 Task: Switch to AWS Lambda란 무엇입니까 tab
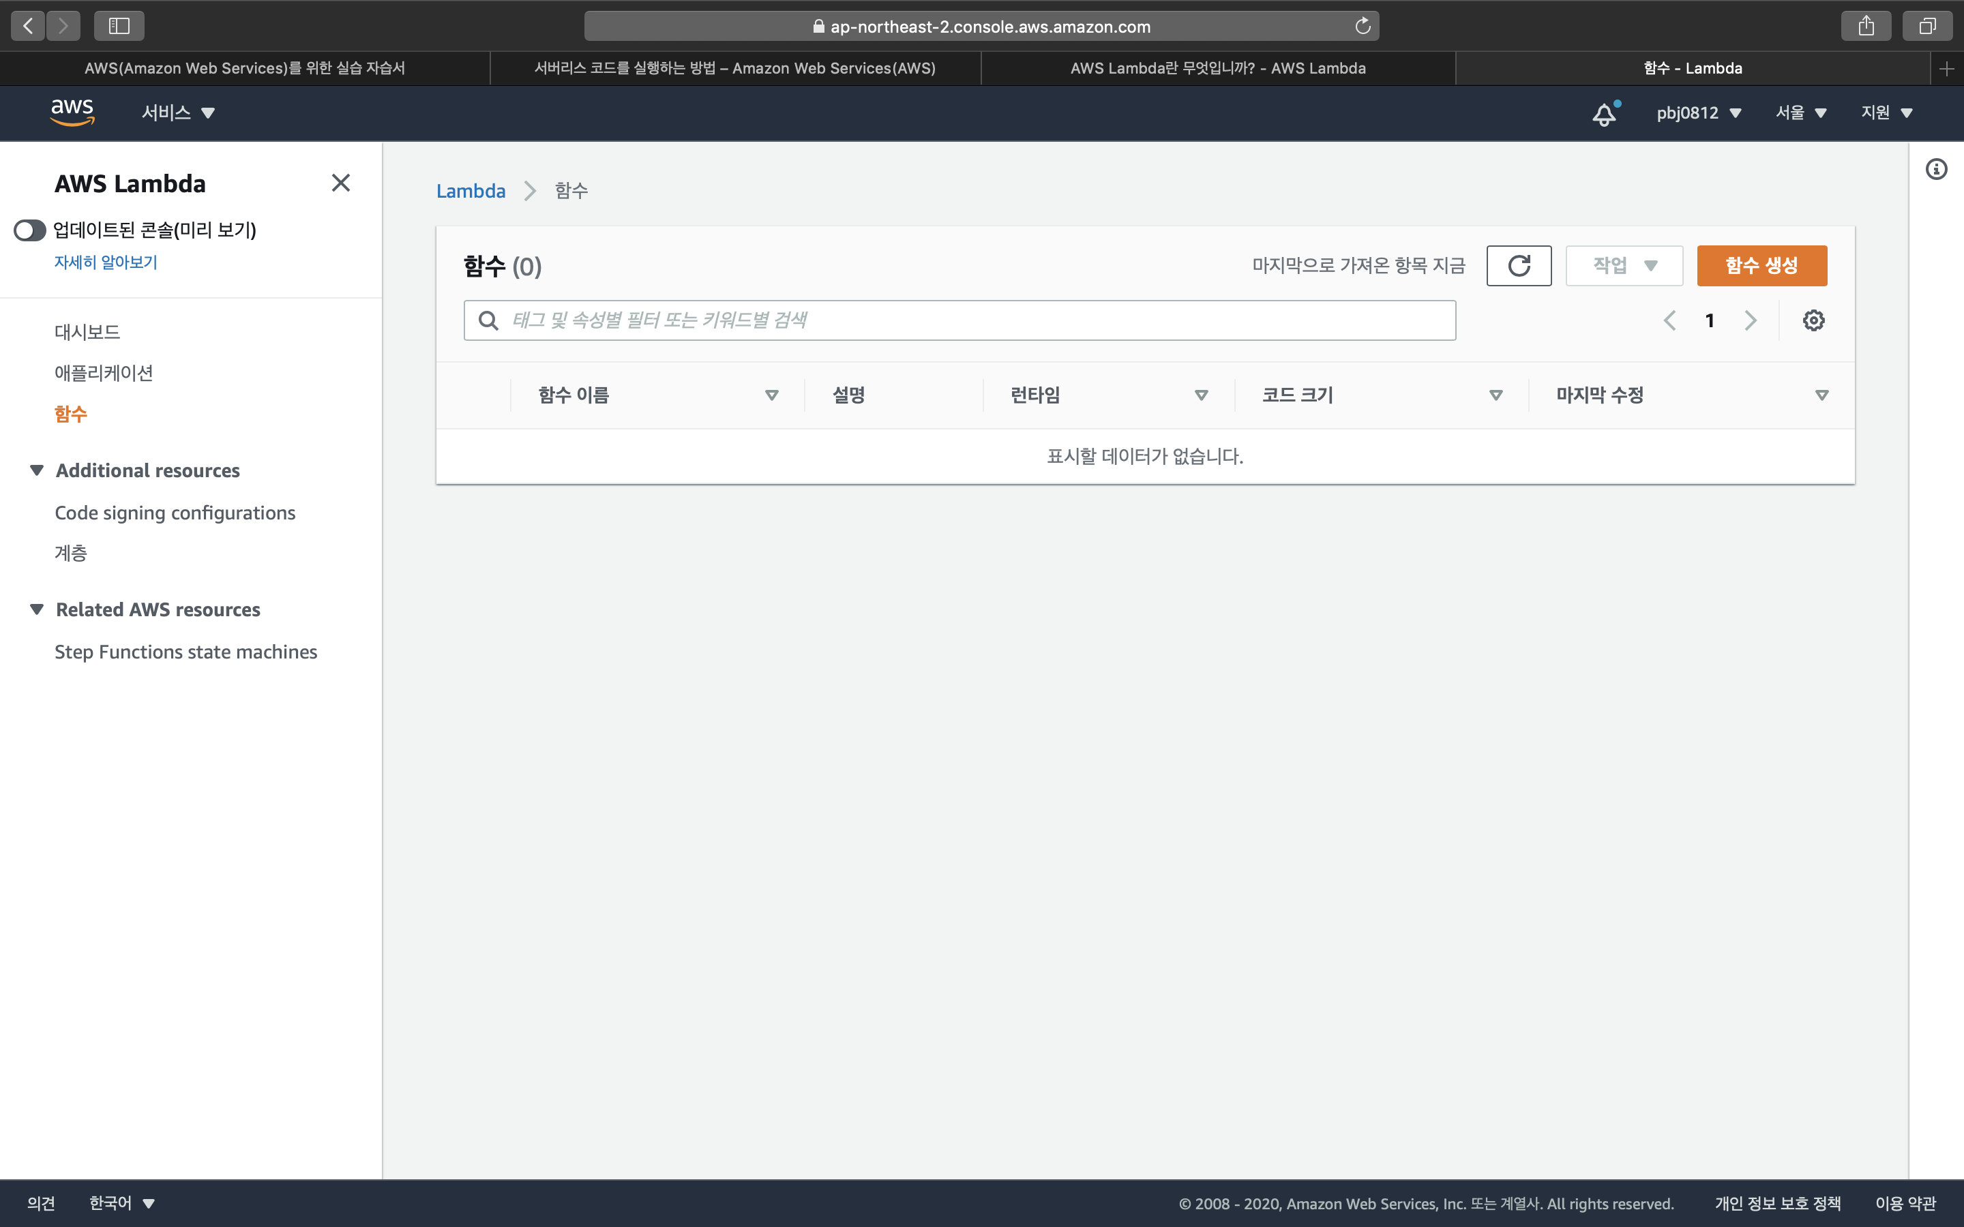(1217, 68)
